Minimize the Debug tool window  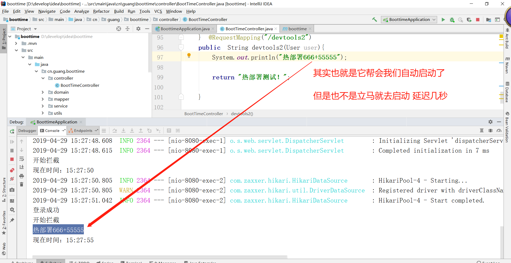(x=499, y=122)
